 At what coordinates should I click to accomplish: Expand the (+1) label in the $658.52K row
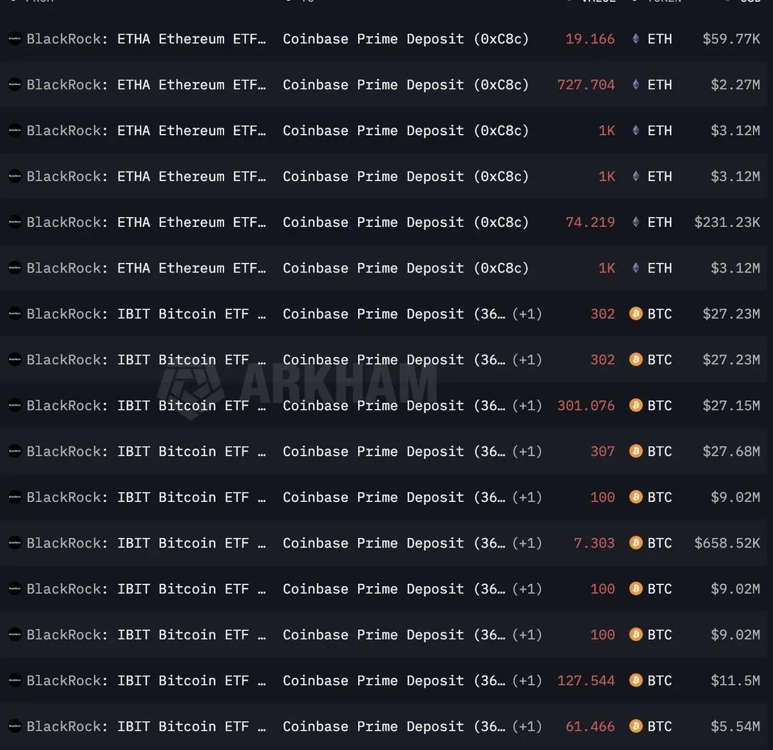tap(527, 543)
